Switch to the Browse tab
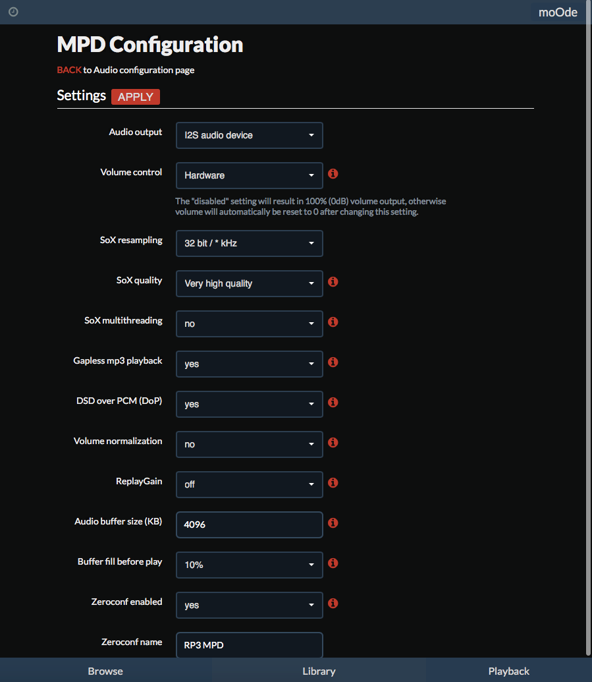 [105, 671]
